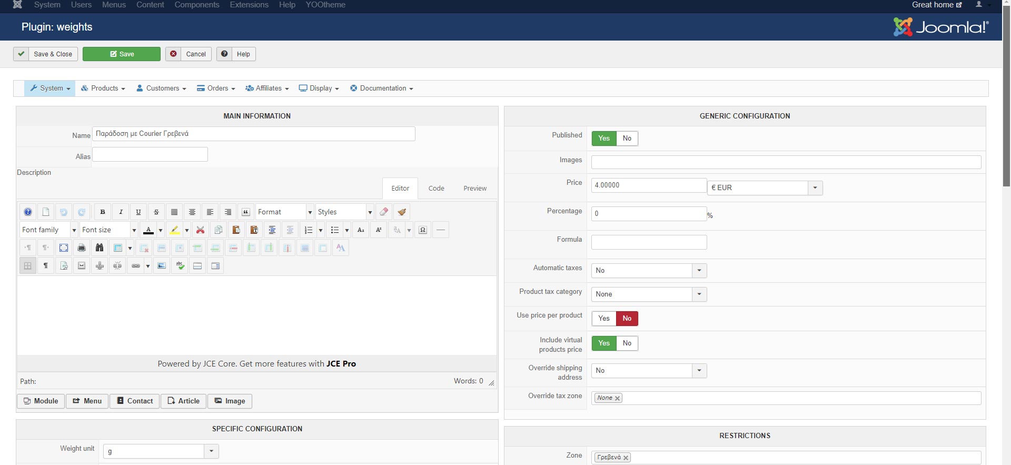The width and height of the screenshot is (1011, 465).
Task: Set Use price per product to No
Action: (x=627, y=319)
